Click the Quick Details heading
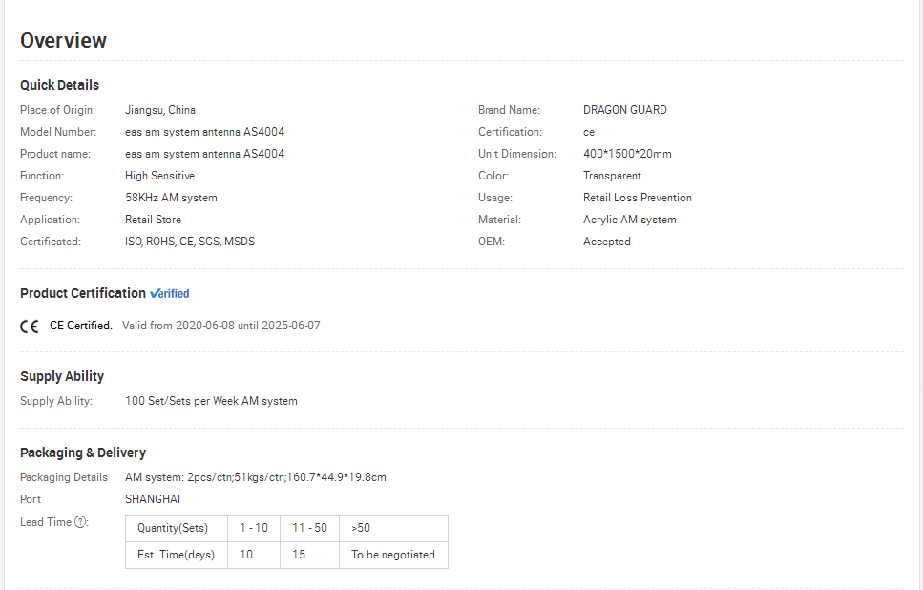This screenshot has height=590, width=923. [x=59, y=85]
